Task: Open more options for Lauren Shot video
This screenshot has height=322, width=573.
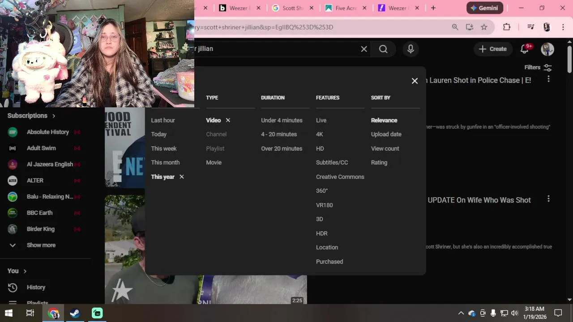Action: (548, 79)
